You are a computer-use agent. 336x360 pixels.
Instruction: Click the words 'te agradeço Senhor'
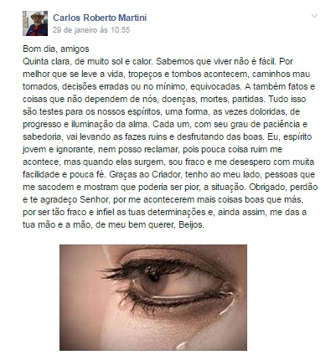click(x=69, y=199)
